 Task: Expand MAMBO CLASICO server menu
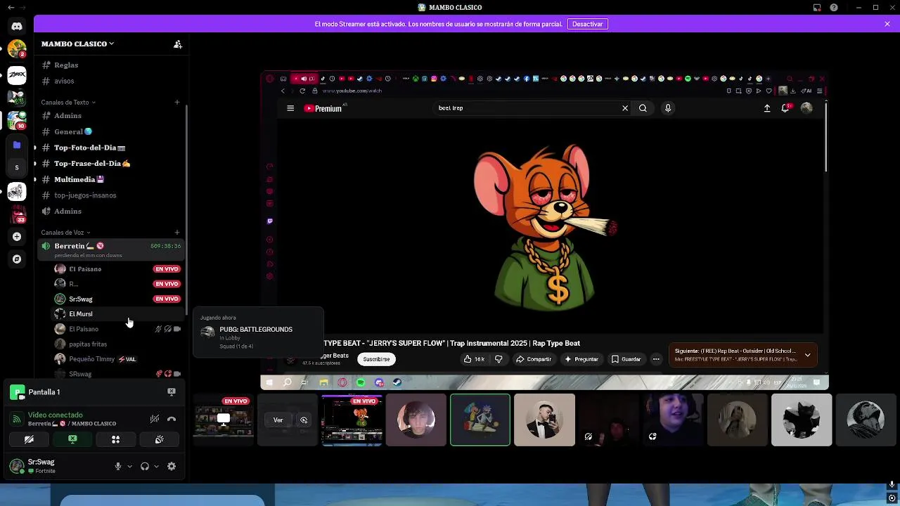click(x=77, y=44)
